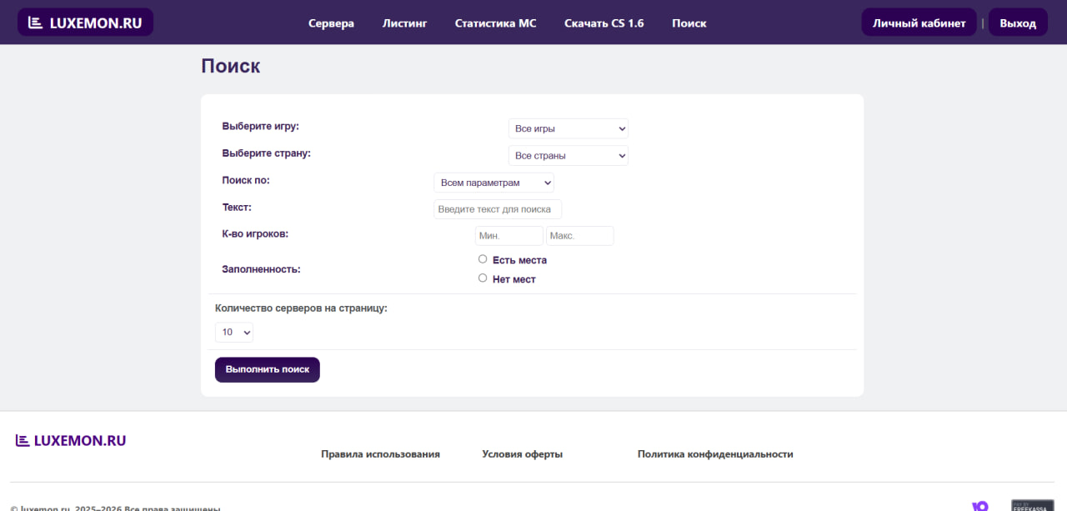Screen dimensions: 1067x511
Task: Select the "Есть места" radio button
Action: pos(483,259)
